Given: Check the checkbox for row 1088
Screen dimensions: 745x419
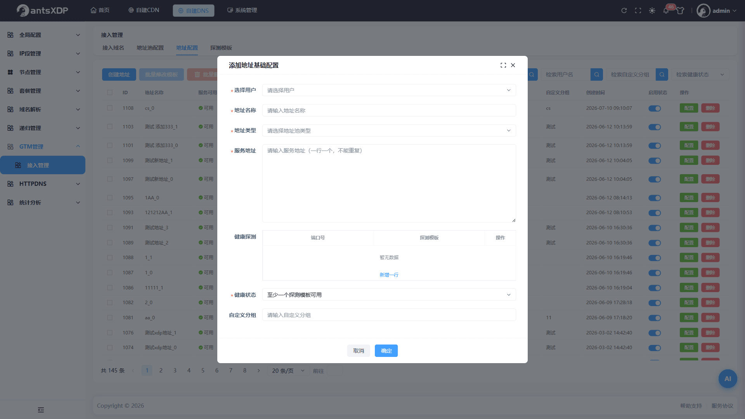Looking at the screenshot, I should [x=110, y=258].
